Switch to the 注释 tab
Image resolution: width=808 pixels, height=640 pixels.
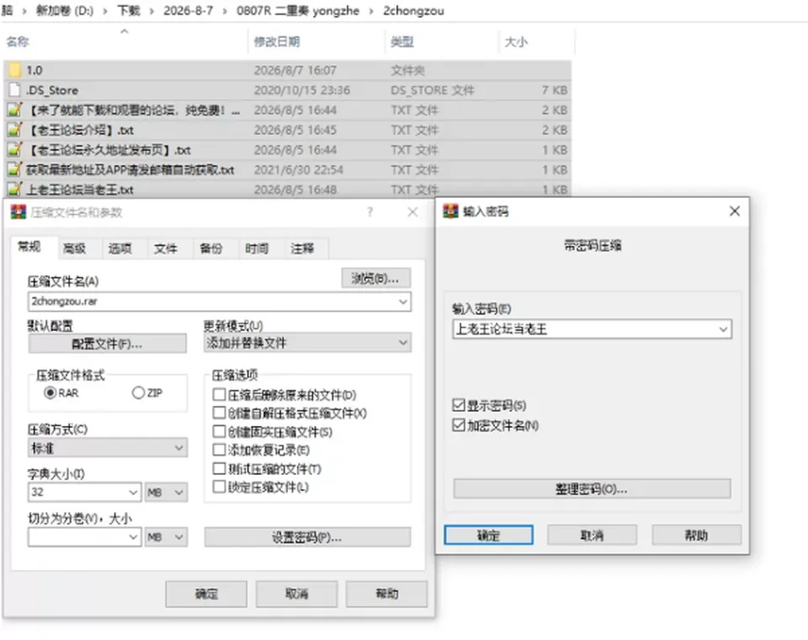coord(302,248)
